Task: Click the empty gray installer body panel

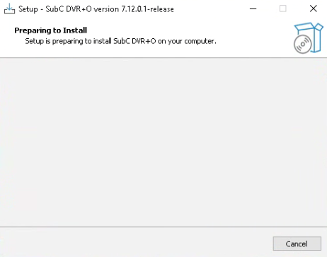Action: pyautogui.click(x=163, y=142)
